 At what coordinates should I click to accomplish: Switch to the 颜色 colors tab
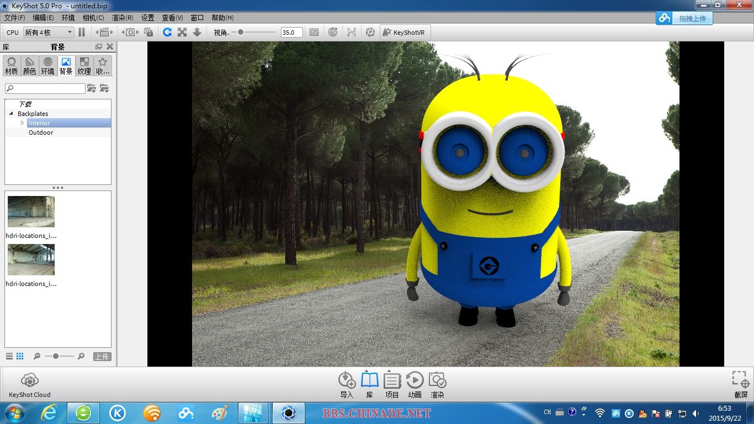[x=30, y=66]
